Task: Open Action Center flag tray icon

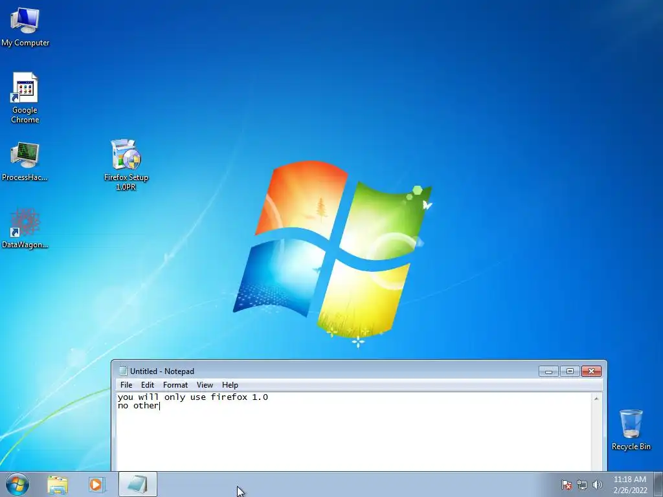Action: click(x=566, y=485)
